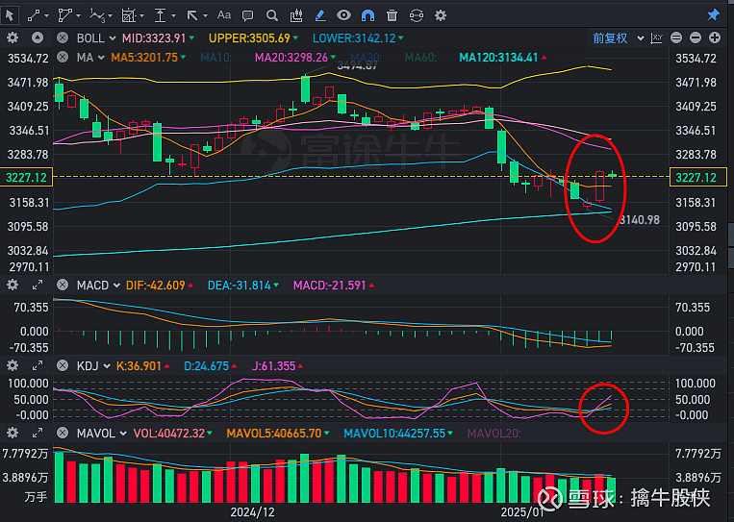This screenshot has width=734, height=522.
Task: Toggle drawings visibility with the eye icon
Action: click(344, 14)
